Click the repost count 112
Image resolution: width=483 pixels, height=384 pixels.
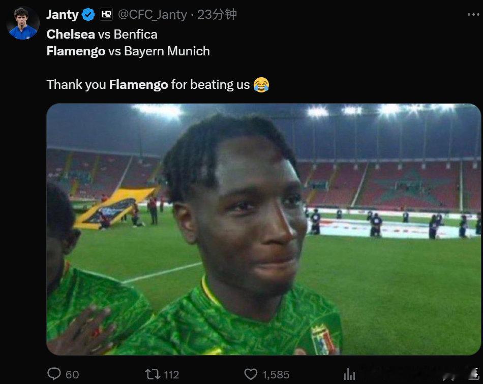pos(171,374)
